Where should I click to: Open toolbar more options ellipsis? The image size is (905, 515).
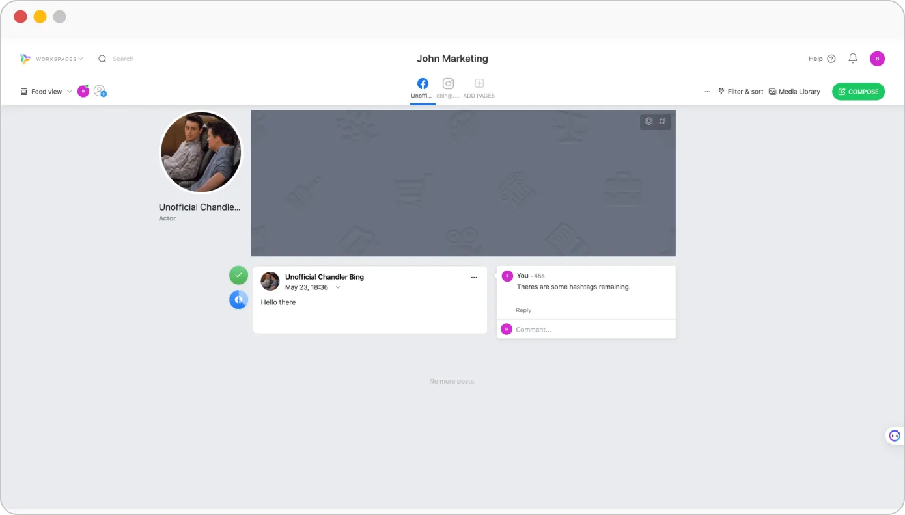(707, 92)
